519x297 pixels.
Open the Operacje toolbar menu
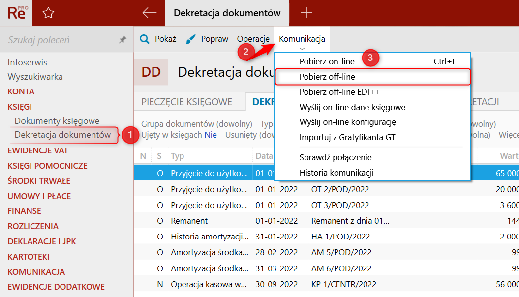point(253,39)
